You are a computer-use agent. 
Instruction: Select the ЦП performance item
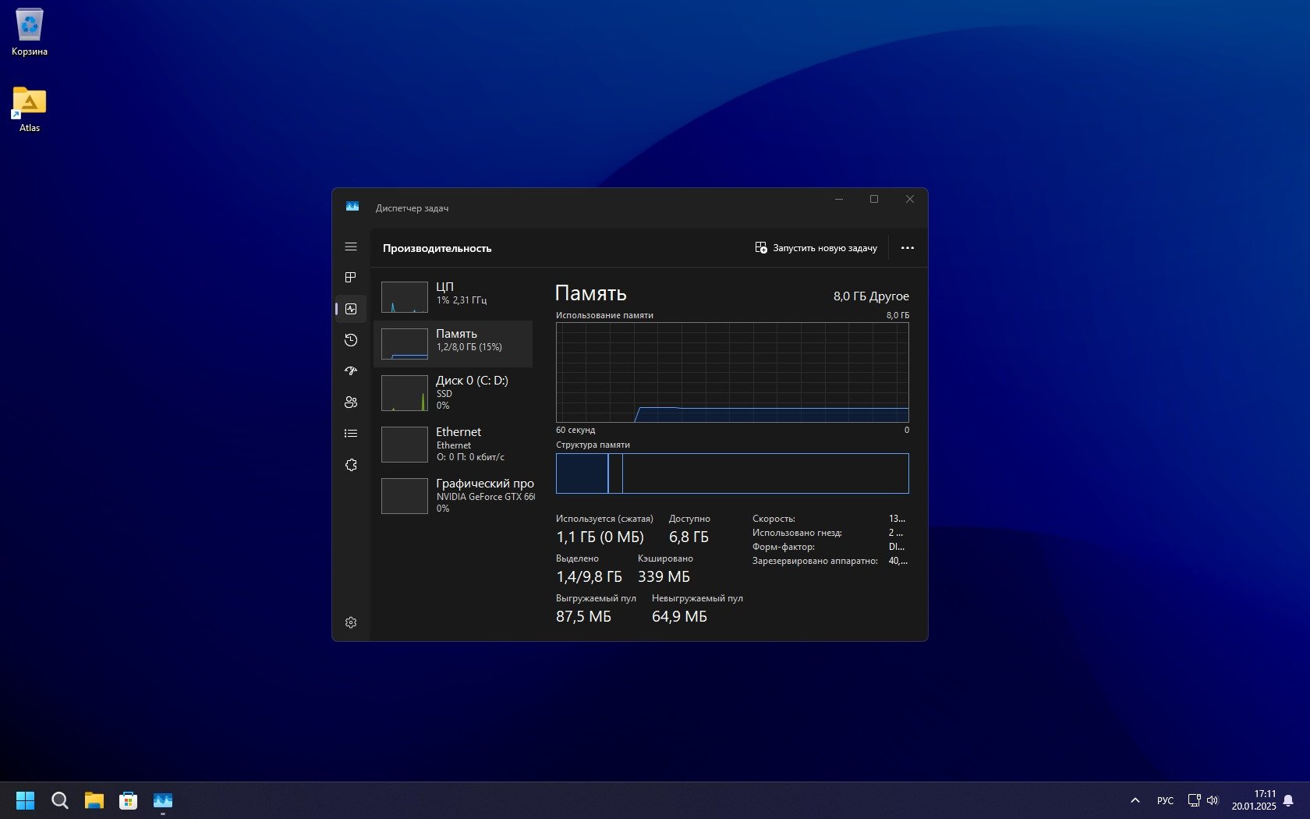453,296
